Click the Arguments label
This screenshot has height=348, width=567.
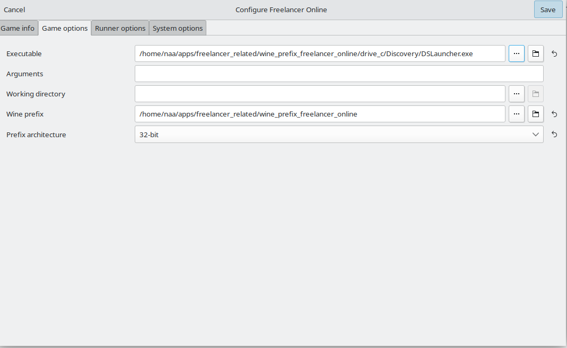coord(24,74)
